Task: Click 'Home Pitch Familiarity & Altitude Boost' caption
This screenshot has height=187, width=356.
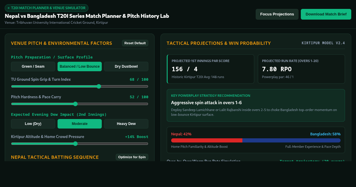Action: point(199,147)
